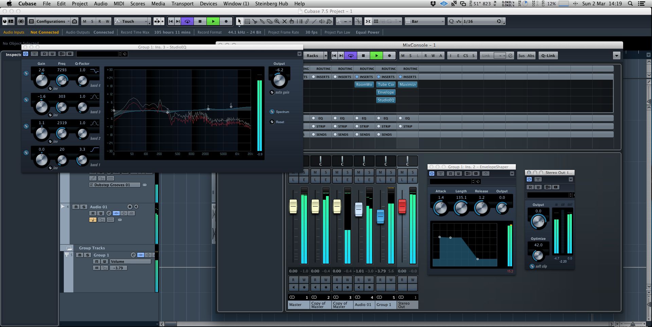The image size is (652, 327).
Task: Solo Group 1 channel in MixConsole
Action: [391, 172]
